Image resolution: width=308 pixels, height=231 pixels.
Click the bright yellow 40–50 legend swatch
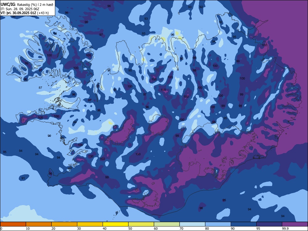pos(115,224)
